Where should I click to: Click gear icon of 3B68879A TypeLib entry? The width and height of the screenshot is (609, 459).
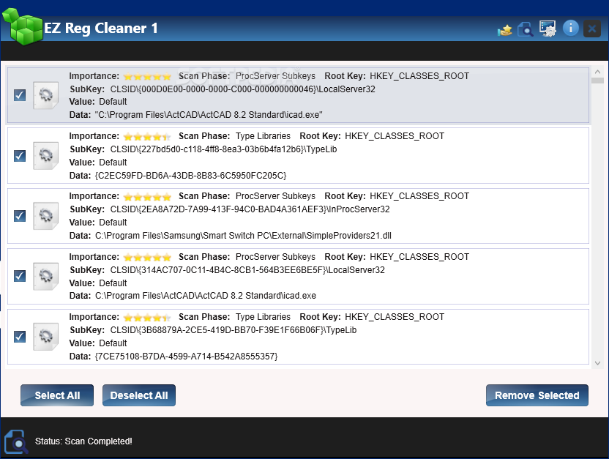tap(46, 336)
